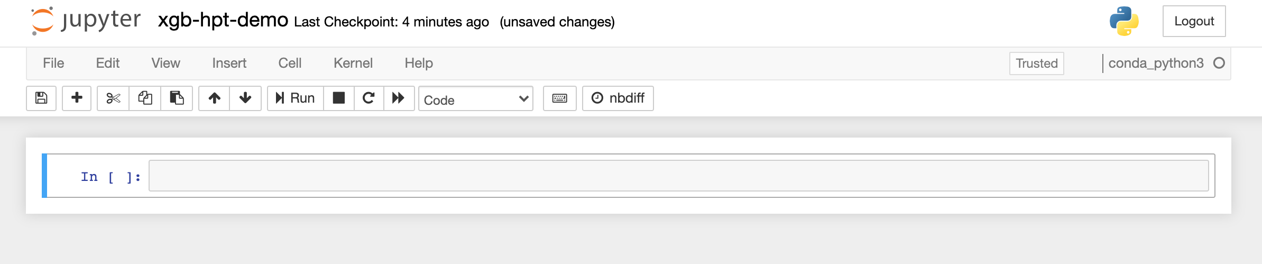Screen dimensions: 1262x264
Task: Open the command palette keyboard icon
Action: click(x=560, y=98)
